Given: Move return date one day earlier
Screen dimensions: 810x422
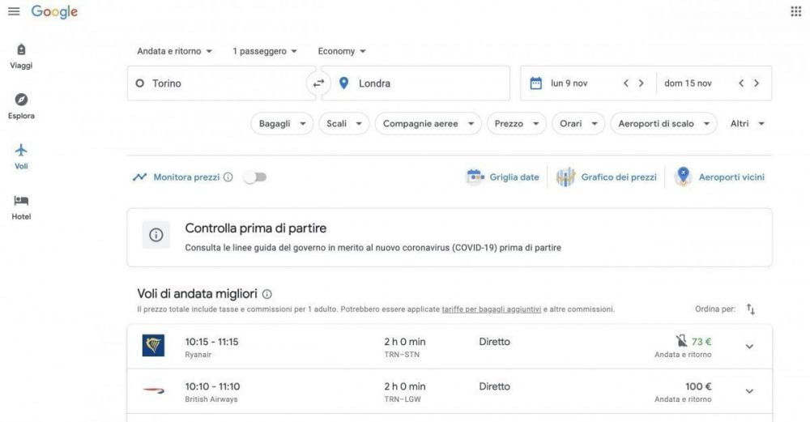Looking at the screenshot, I should click(x=741, y=83).
